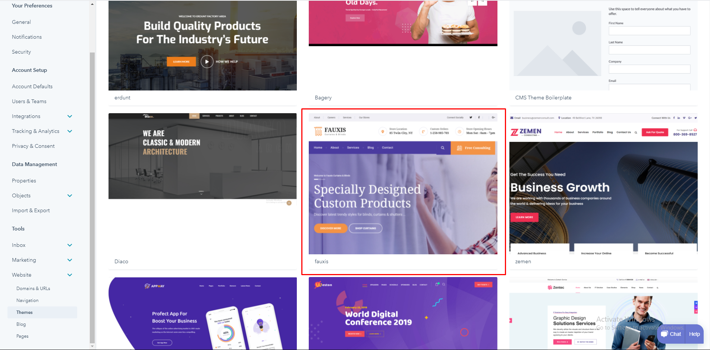This screenshot has height=350, width=710.
Task: Expand the Integrations section chevron
Action: pyautogui.click(x=70, y=116)
